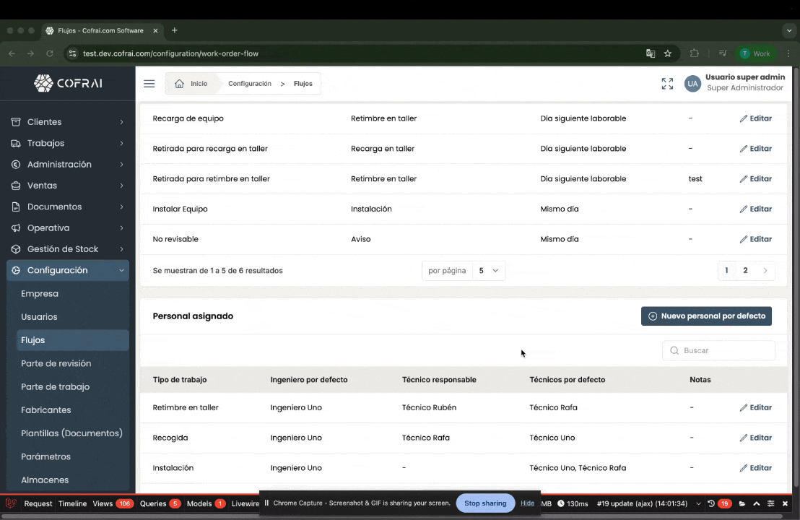The image size is (800, 520).
Task: Open the results per page dropdown
Action: (x=489, y=271)
